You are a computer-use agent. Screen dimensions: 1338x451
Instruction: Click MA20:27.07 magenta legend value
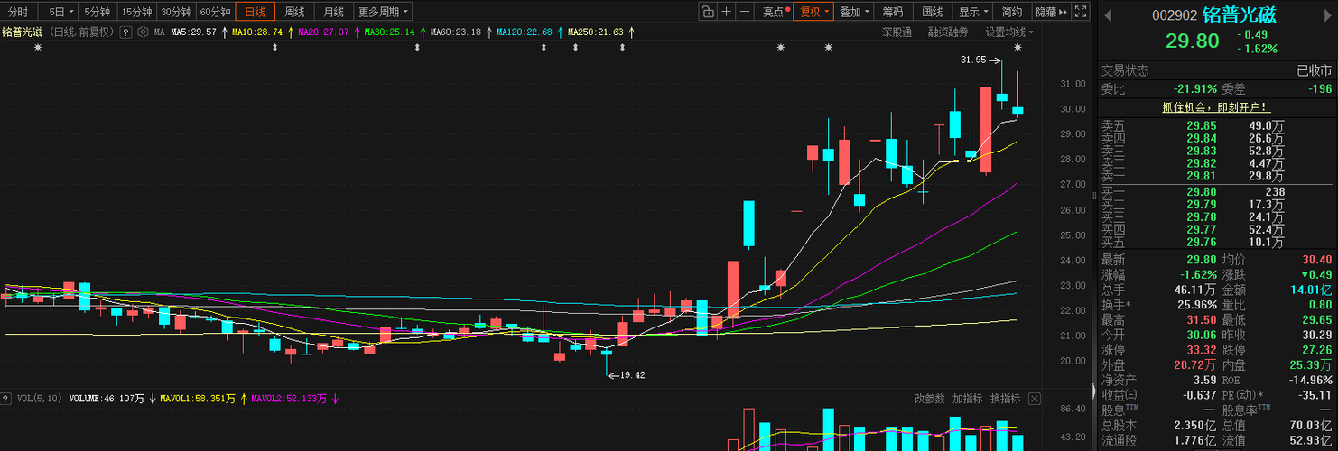[x=323, y=32]
